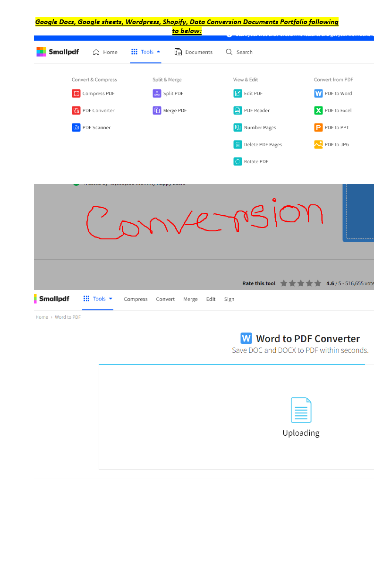Viewport: 374px width, 579px height.
Task: Click the Word W icon beside the converter title
Action: click(246, 338)
